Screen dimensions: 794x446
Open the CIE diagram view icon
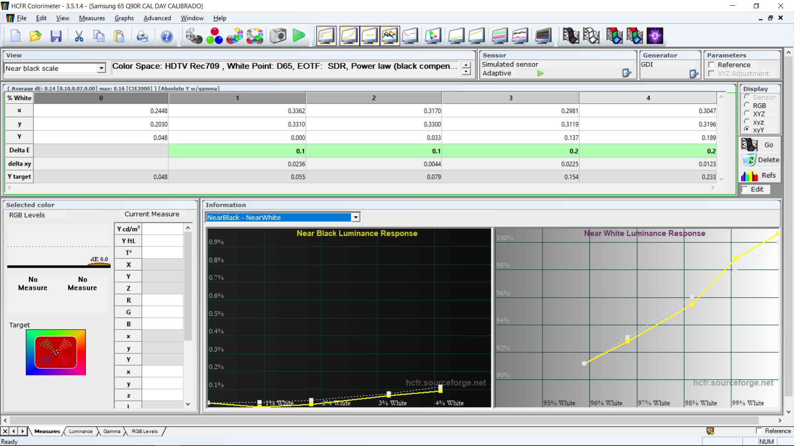click(x=433, y=36)
